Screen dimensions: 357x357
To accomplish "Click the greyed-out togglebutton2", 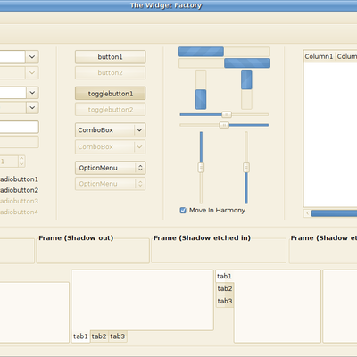I will point(110,110).
